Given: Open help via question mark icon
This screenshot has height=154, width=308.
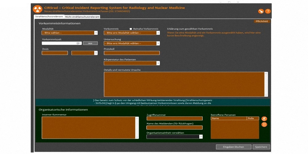Looking at the screenshot, I should pos(268,11).
